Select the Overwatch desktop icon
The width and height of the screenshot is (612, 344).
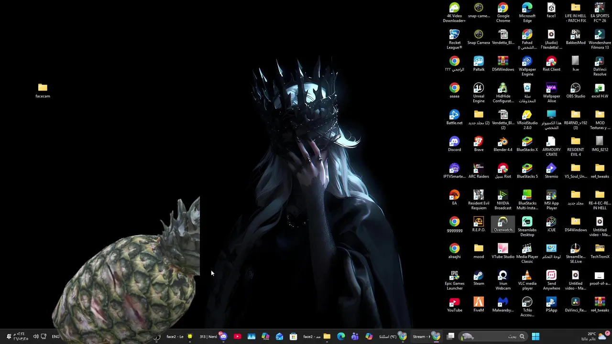[503, 225]
